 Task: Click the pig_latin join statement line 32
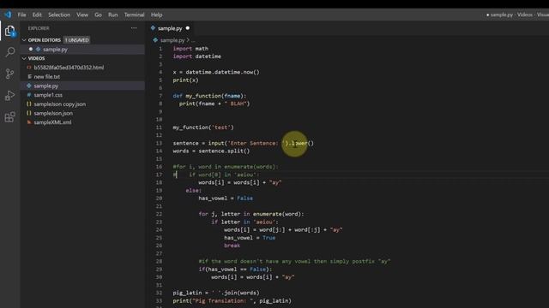click(x=216, y=293)
